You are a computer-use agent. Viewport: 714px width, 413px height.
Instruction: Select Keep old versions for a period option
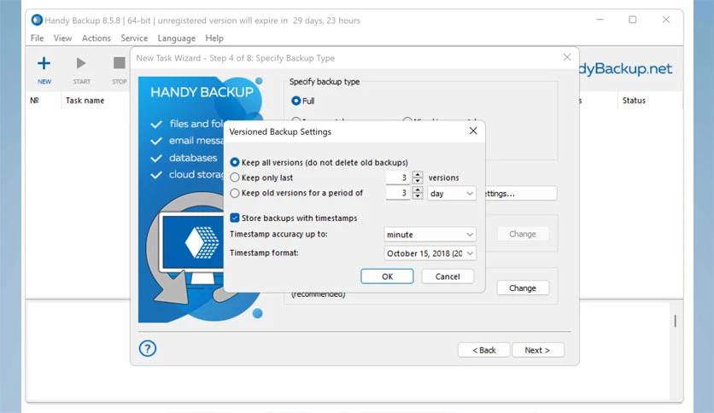tap(235, 193)
